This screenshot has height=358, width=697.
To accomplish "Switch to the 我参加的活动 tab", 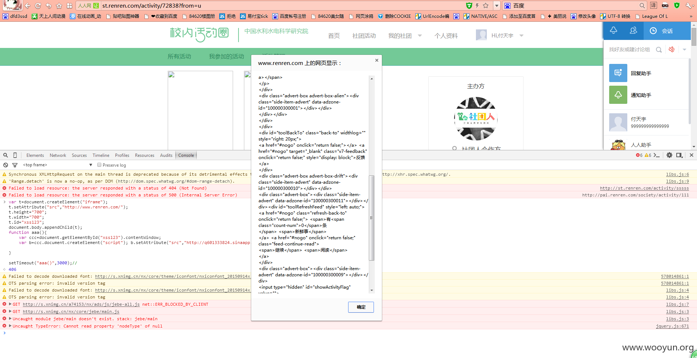I will pos(226,56).
